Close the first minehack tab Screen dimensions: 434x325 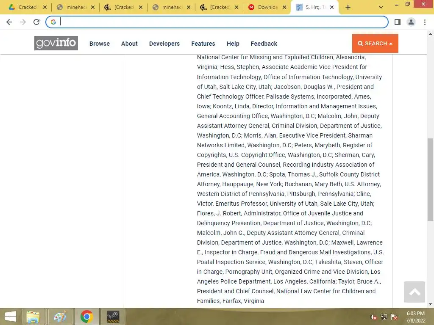coord(93,8)
